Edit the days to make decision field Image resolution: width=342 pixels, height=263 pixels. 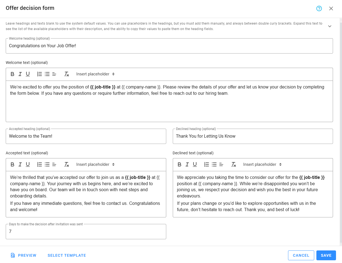[x=86, y=231]
